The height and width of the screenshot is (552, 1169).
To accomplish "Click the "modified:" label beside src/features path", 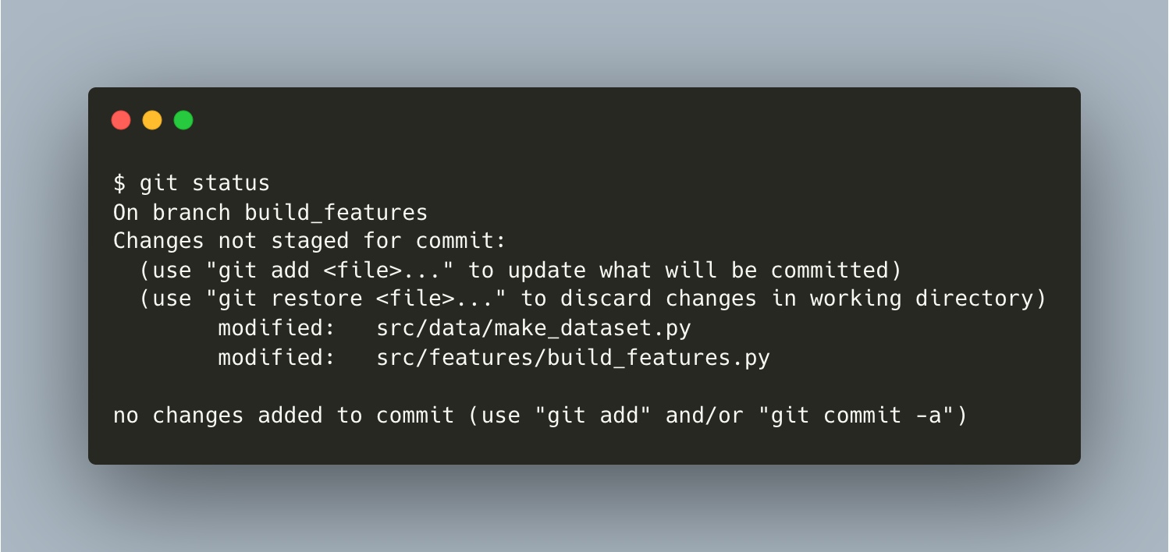I will click(x=277, y=358).
